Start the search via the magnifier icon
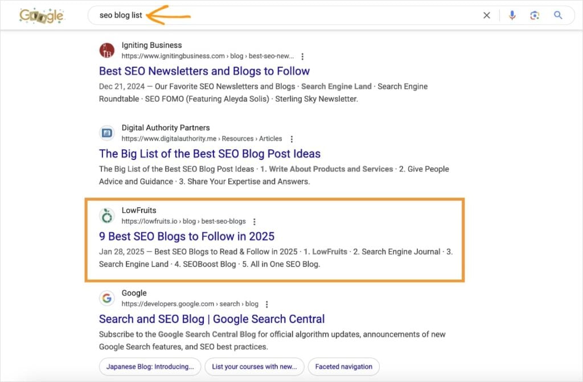This screenshot has width=583, height=382. 557,15
